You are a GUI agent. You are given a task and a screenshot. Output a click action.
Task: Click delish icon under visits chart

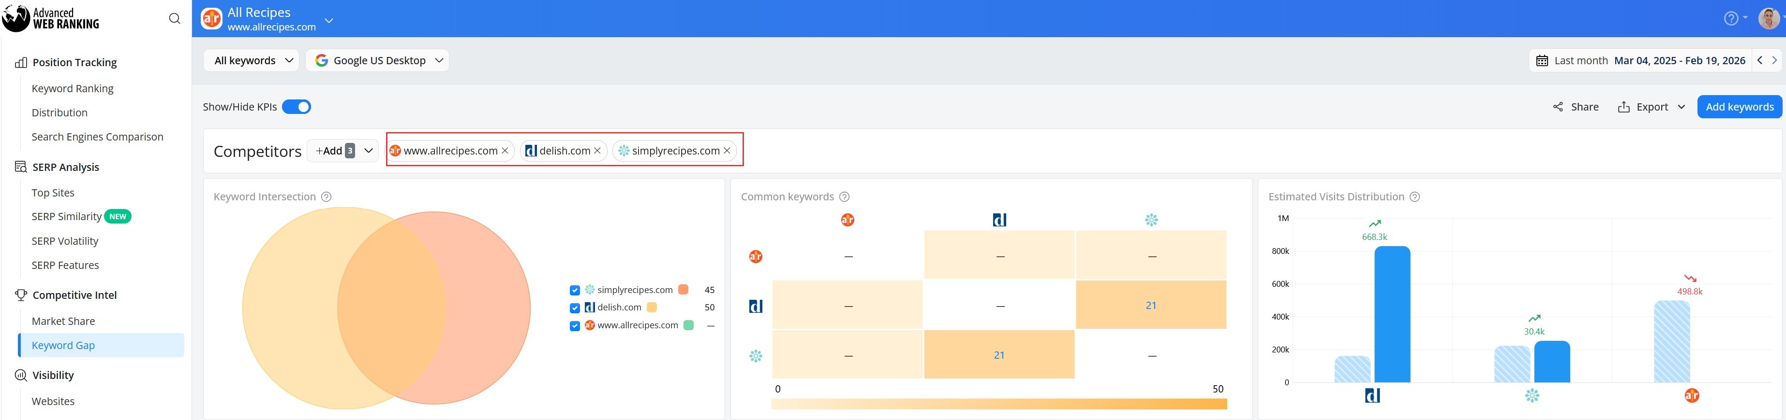pos(1372,395)
